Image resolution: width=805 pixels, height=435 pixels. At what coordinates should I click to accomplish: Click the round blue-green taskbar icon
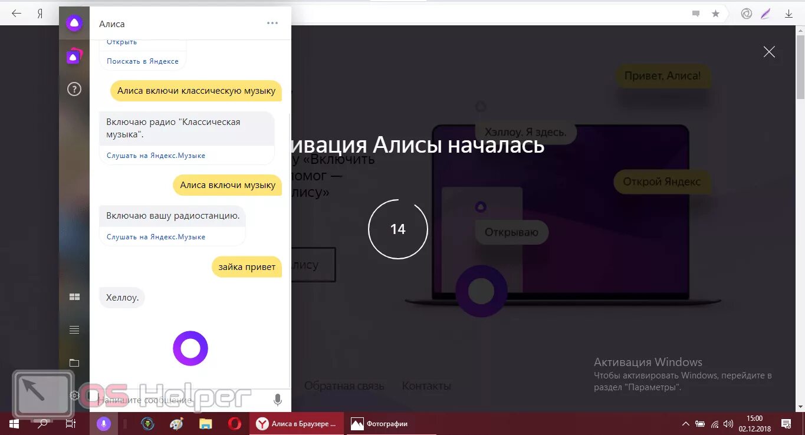147,424
